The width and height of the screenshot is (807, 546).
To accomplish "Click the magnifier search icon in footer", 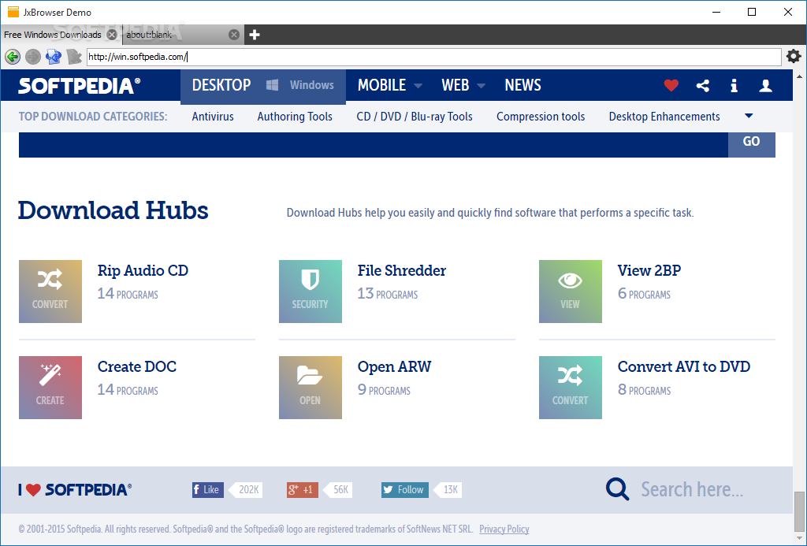I will pyautogui.click(x=618, y=488).
